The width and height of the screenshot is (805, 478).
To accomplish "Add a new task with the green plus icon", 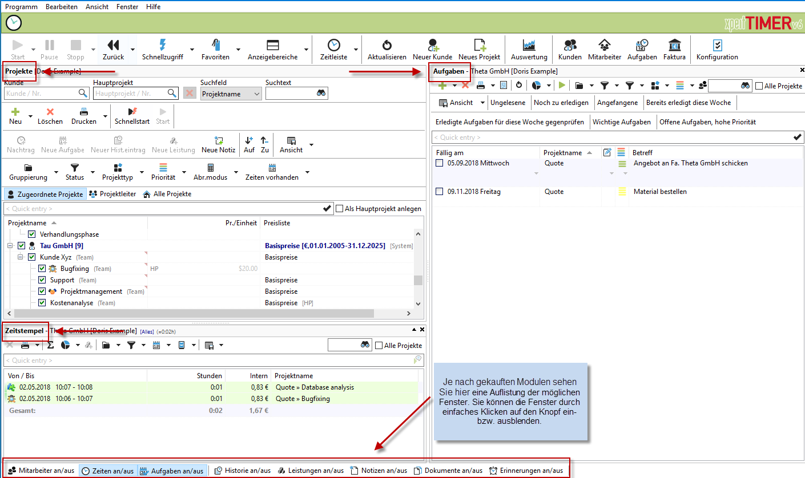I will 444,85.
